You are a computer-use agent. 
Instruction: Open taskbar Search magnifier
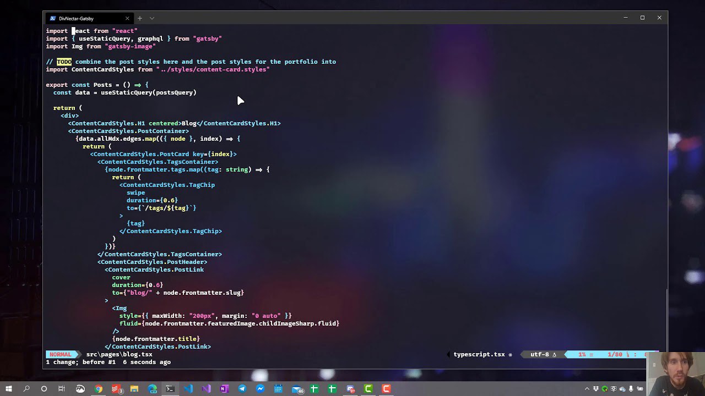click(26, 389)
